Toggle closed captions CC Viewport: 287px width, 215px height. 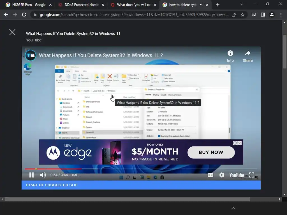coord(210,175)
